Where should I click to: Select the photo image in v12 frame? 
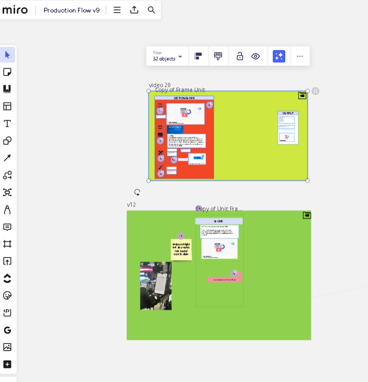(156, 286)
